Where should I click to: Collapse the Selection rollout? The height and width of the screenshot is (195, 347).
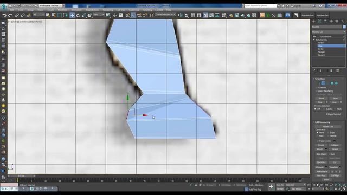coord(320,79)
